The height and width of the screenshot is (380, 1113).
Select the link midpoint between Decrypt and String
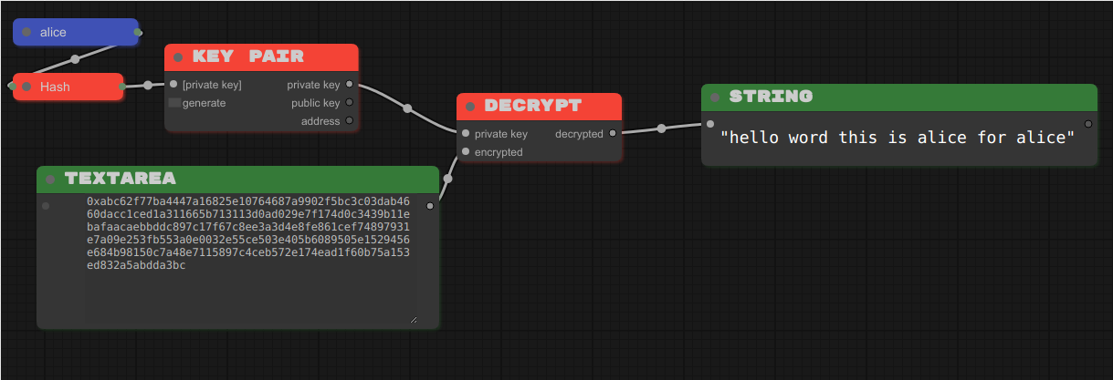[x=661, y=128]
